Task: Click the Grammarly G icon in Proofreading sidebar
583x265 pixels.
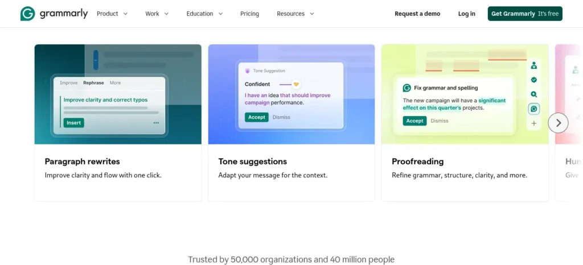Action: click(534, 109)
